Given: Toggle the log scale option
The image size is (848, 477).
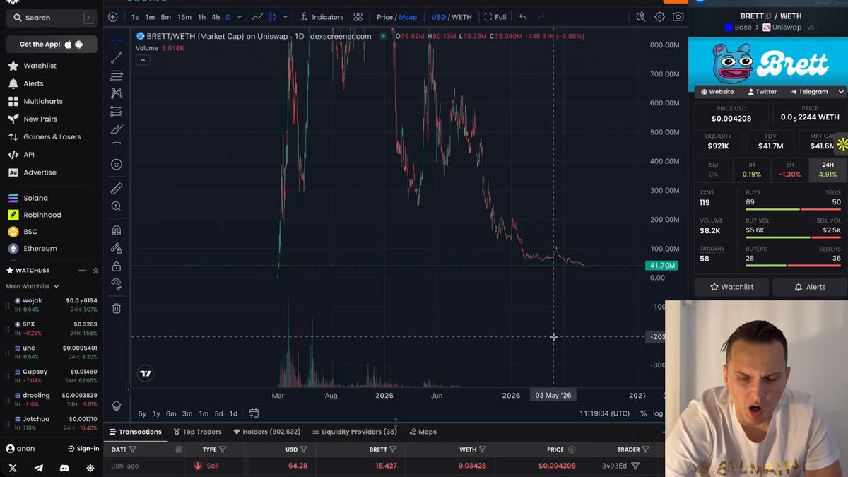Looking at the screenshot, I should 658,413.
